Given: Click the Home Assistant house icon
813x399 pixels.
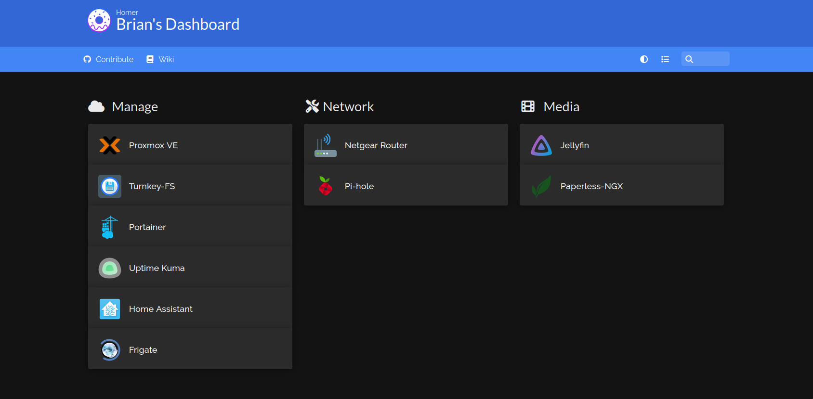Looking at the screenshot, I should click(x=110, y=309).
